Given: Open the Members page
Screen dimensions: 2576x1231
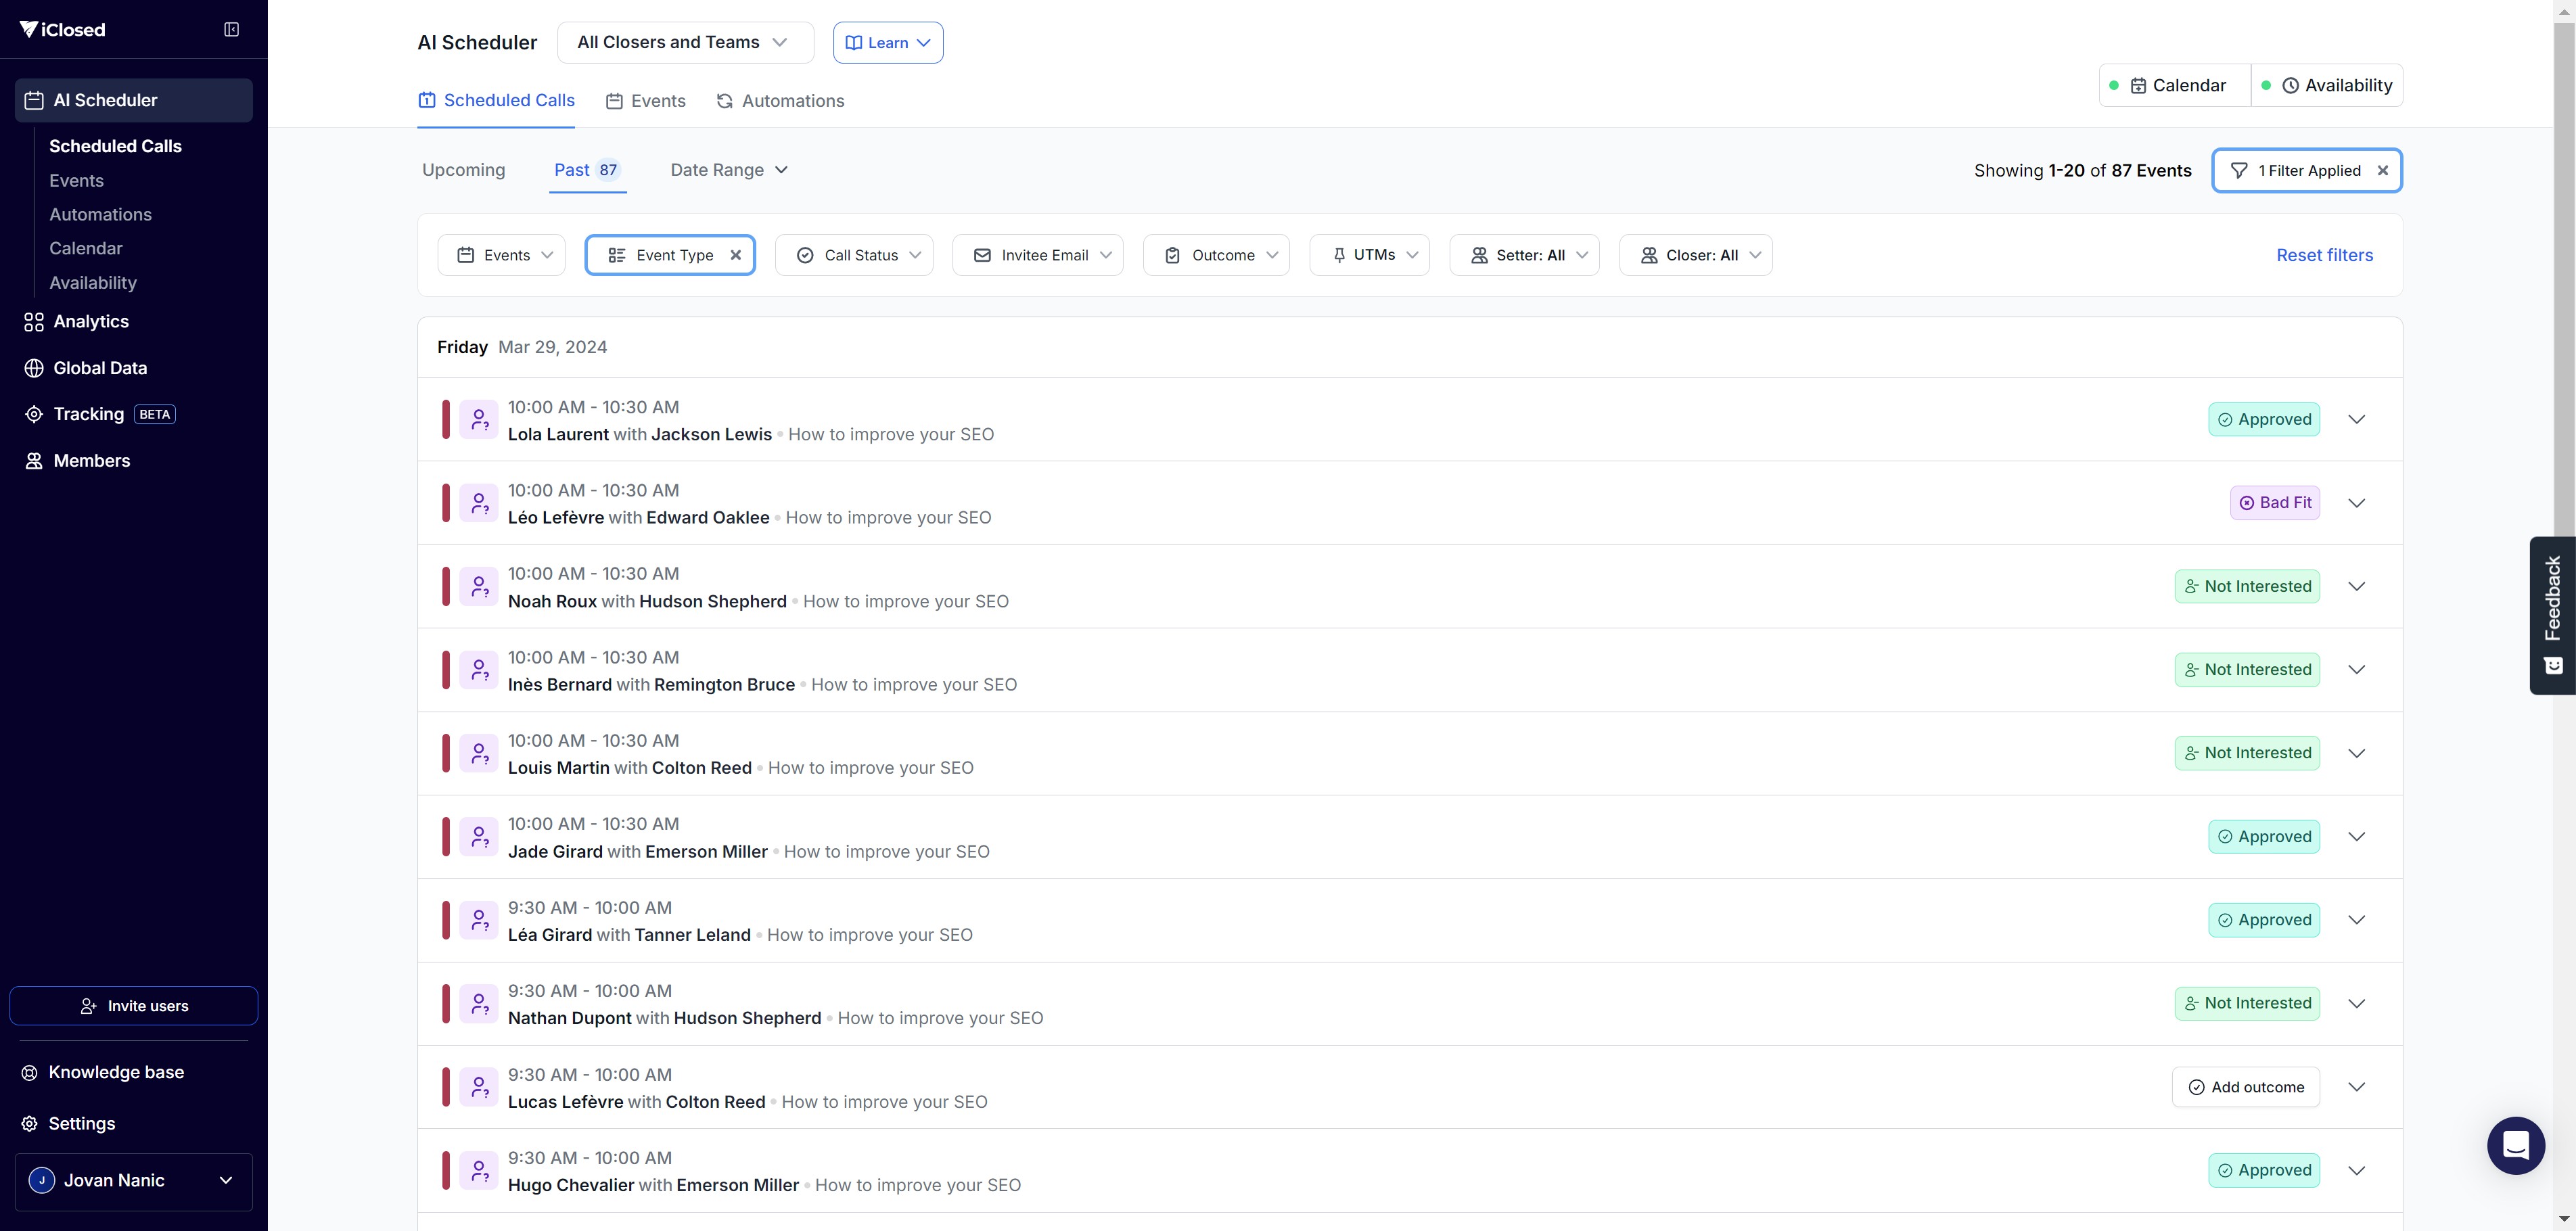Looking at the screenshot, I should [x=91, y=461].
